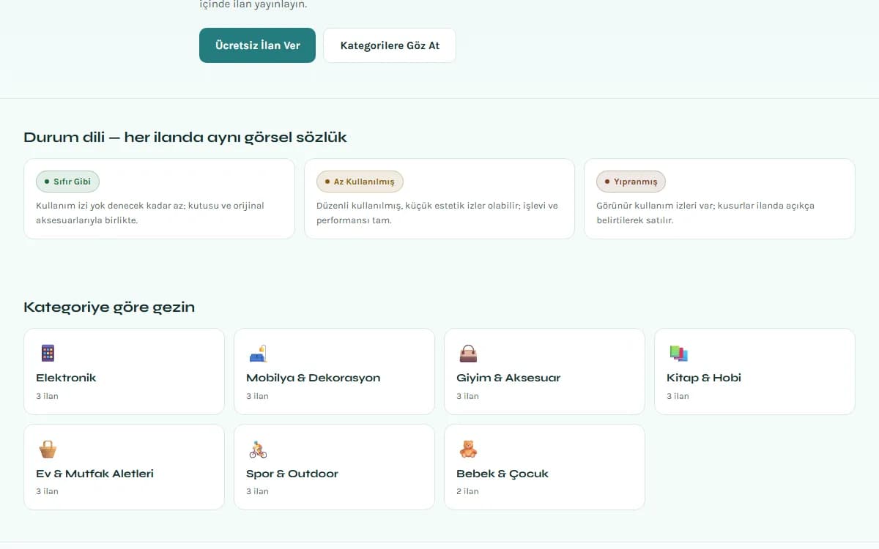Open the Giyim & Aksesuar category link

click(x=544, y=371)
